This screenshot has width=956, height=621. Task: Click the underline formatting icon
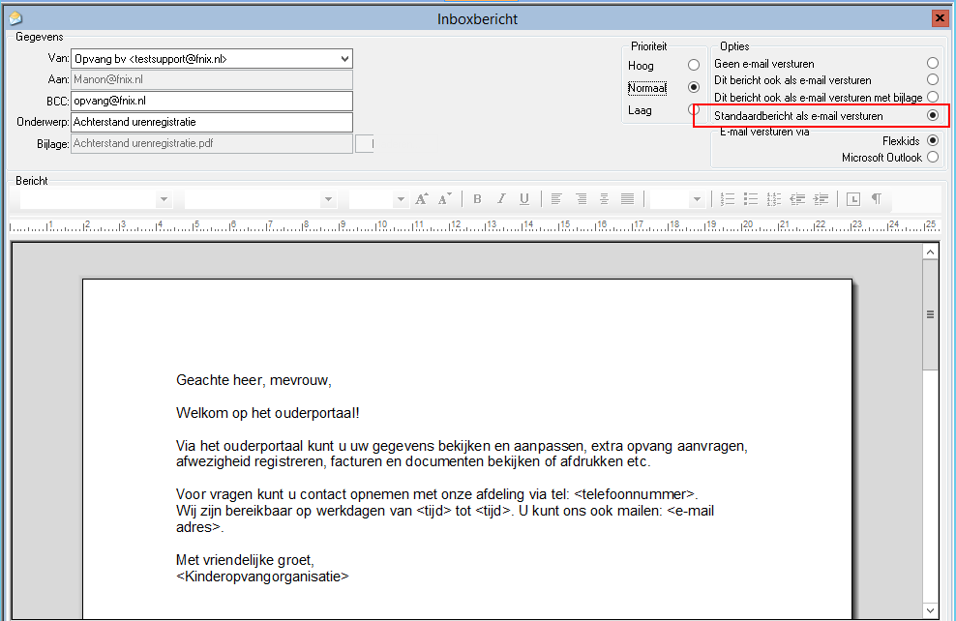(523, 199)
